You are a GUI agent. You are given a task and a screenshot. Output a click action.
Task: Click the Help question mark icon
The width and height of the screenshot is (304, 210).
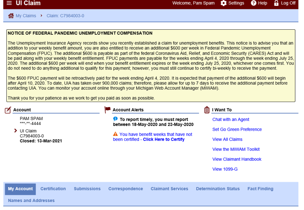pos(254,3)
